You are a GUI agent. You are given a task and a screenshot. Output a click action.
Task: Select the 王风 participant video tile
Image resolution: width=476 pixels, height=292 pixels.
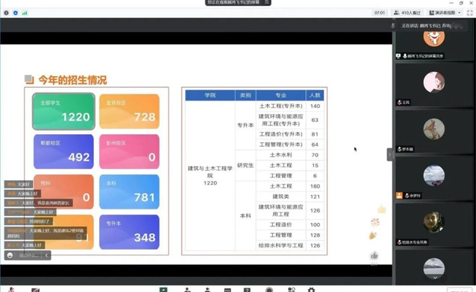coord(434,85)
